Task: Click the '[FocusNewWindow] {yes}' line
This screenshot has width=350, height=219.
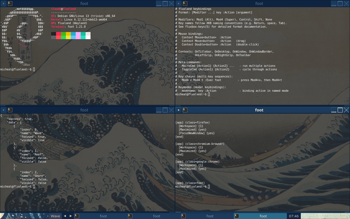Action: point(197,133)
